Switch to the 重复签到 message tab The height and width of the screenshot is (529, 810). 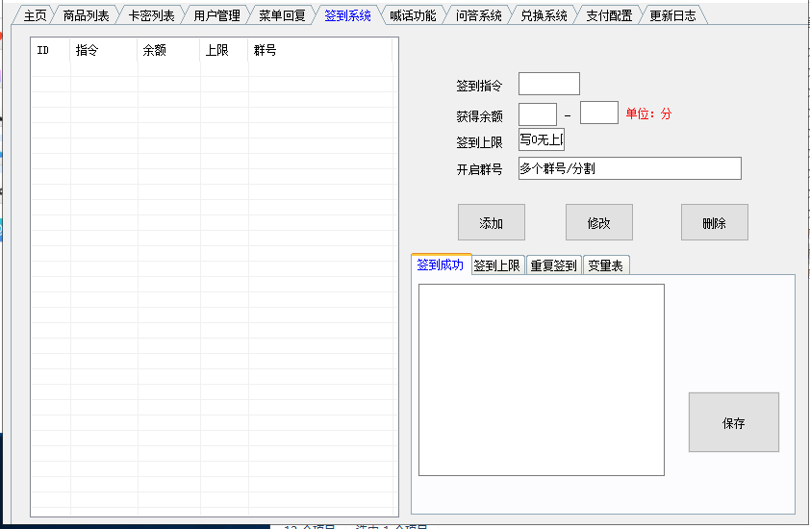(554, 265)
